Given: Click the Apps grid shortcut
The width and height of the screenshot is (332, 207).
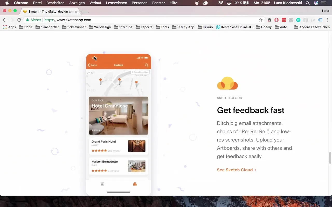Looking at the screenshot, I should pyautogui.click(x=10, y=27).
